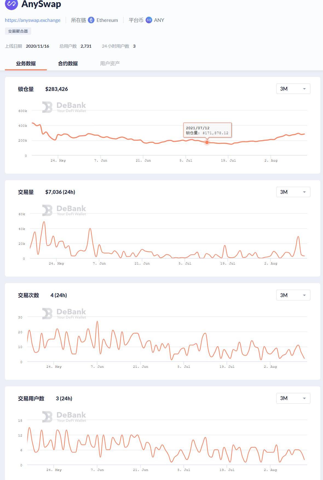Click the 交易聚合器 category tag

[18, 31]
